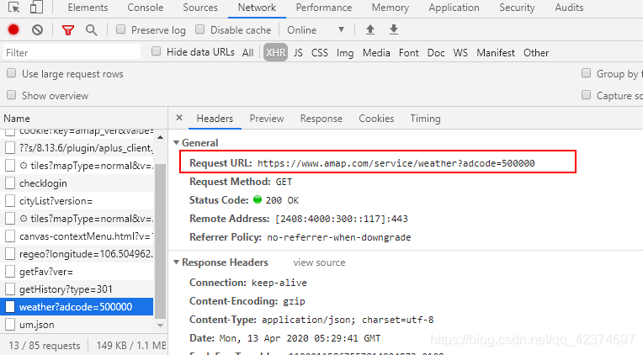
Task: Filter requests by Img type
Action: [x=345, y=53]
